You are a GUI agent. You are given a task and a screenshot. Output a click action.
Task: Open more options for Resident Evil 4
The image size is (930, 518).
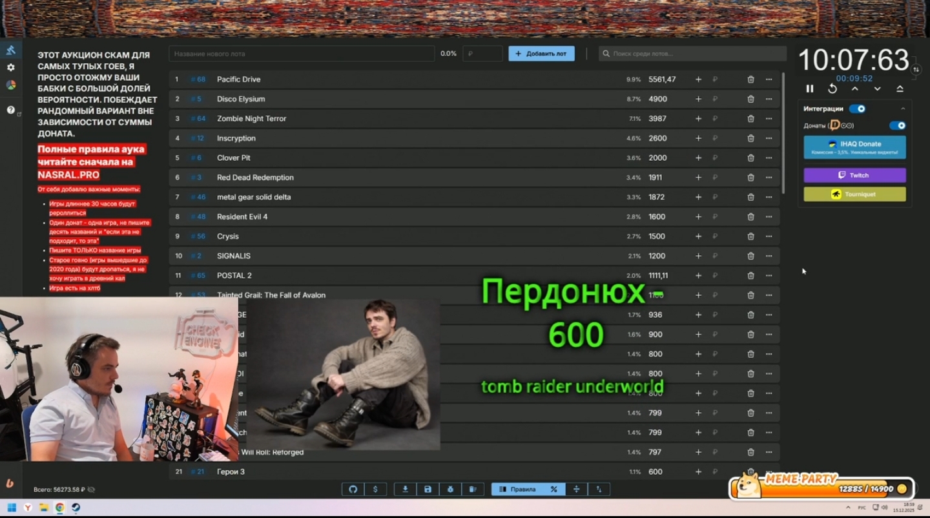(x=769, y=216)
